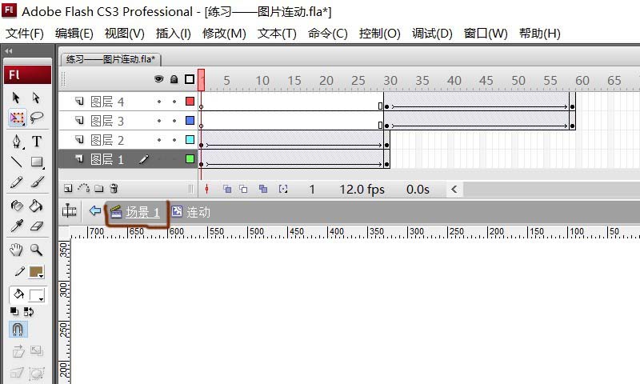Select the Rectangle tool

click(36, 162)
